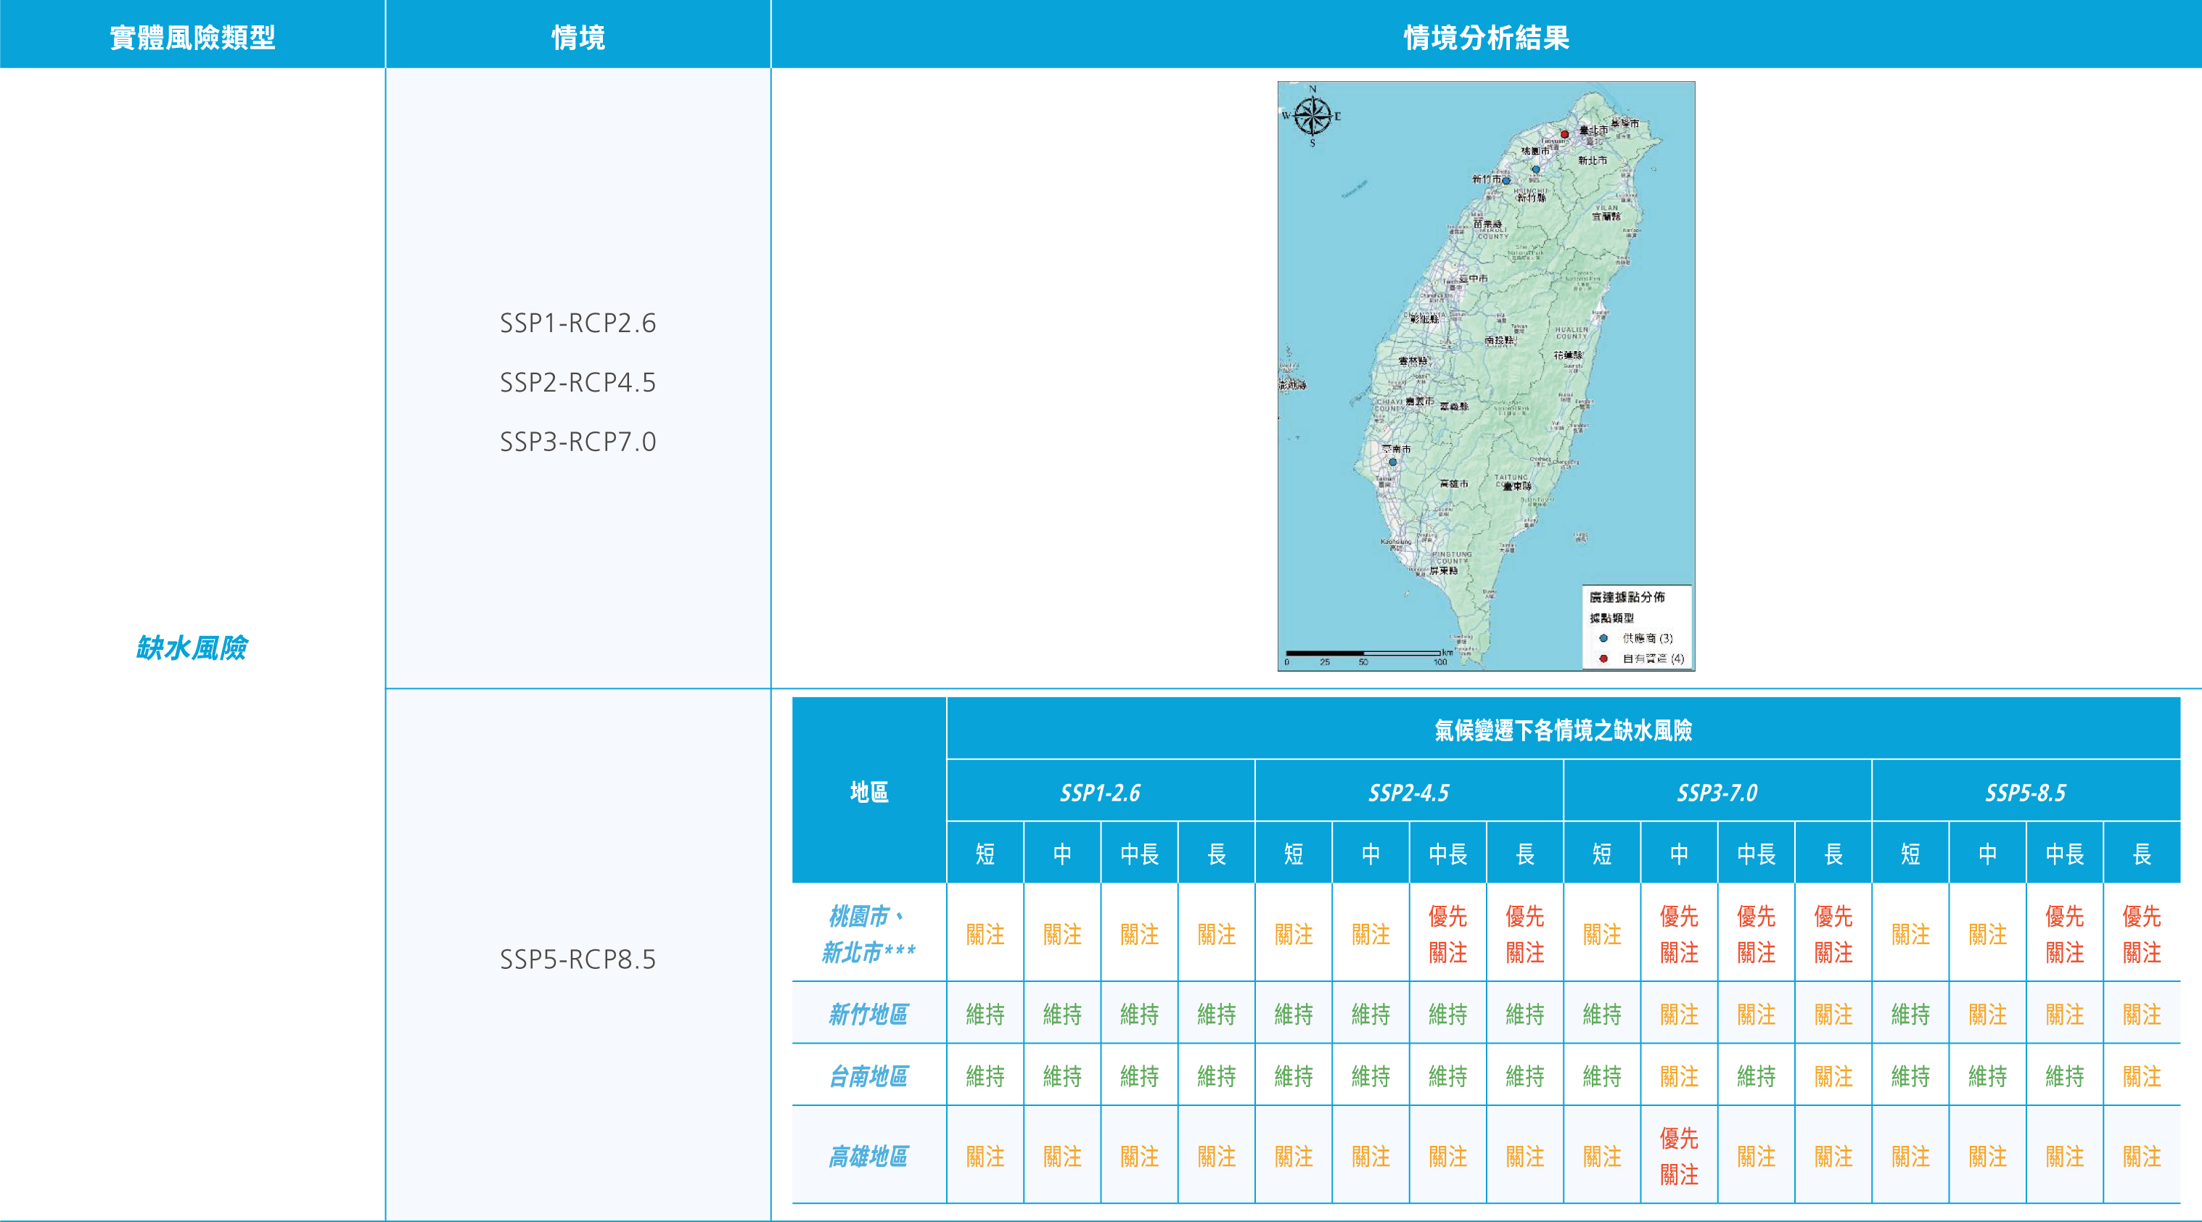Select the blue supplier dot near 桃園市
2202x1222 pixels.
pyautogui.click(x=1535, y=168)
